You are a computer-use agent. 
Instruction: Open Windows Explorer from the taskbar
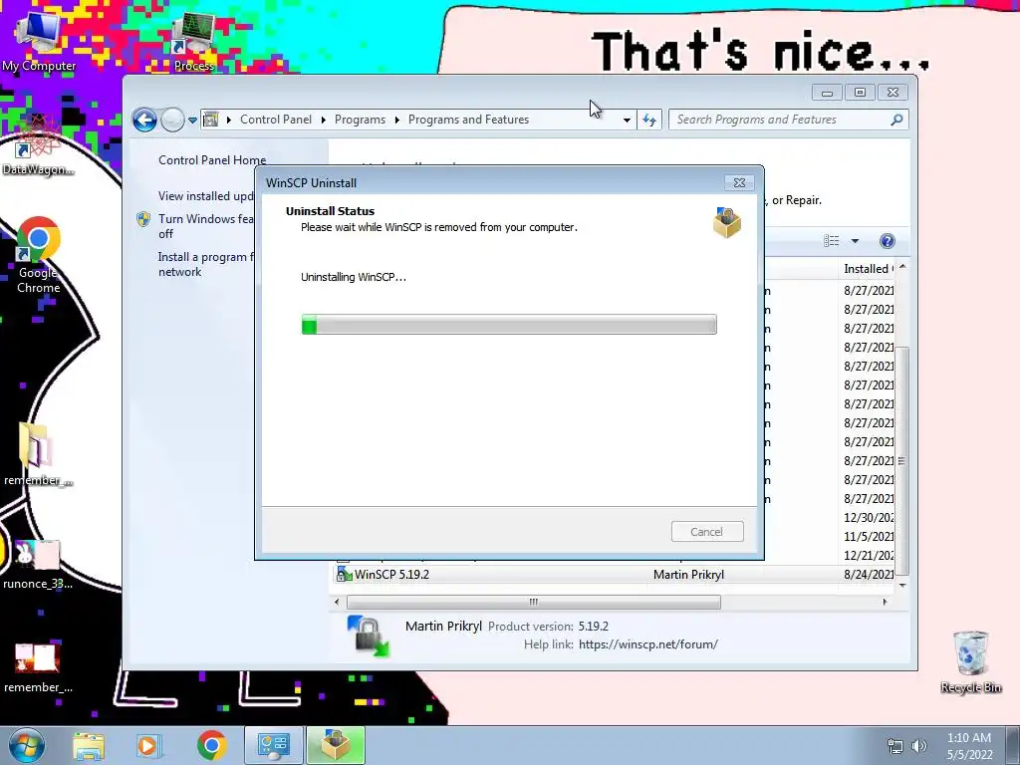pyautogui.click(x=89, y=745)
